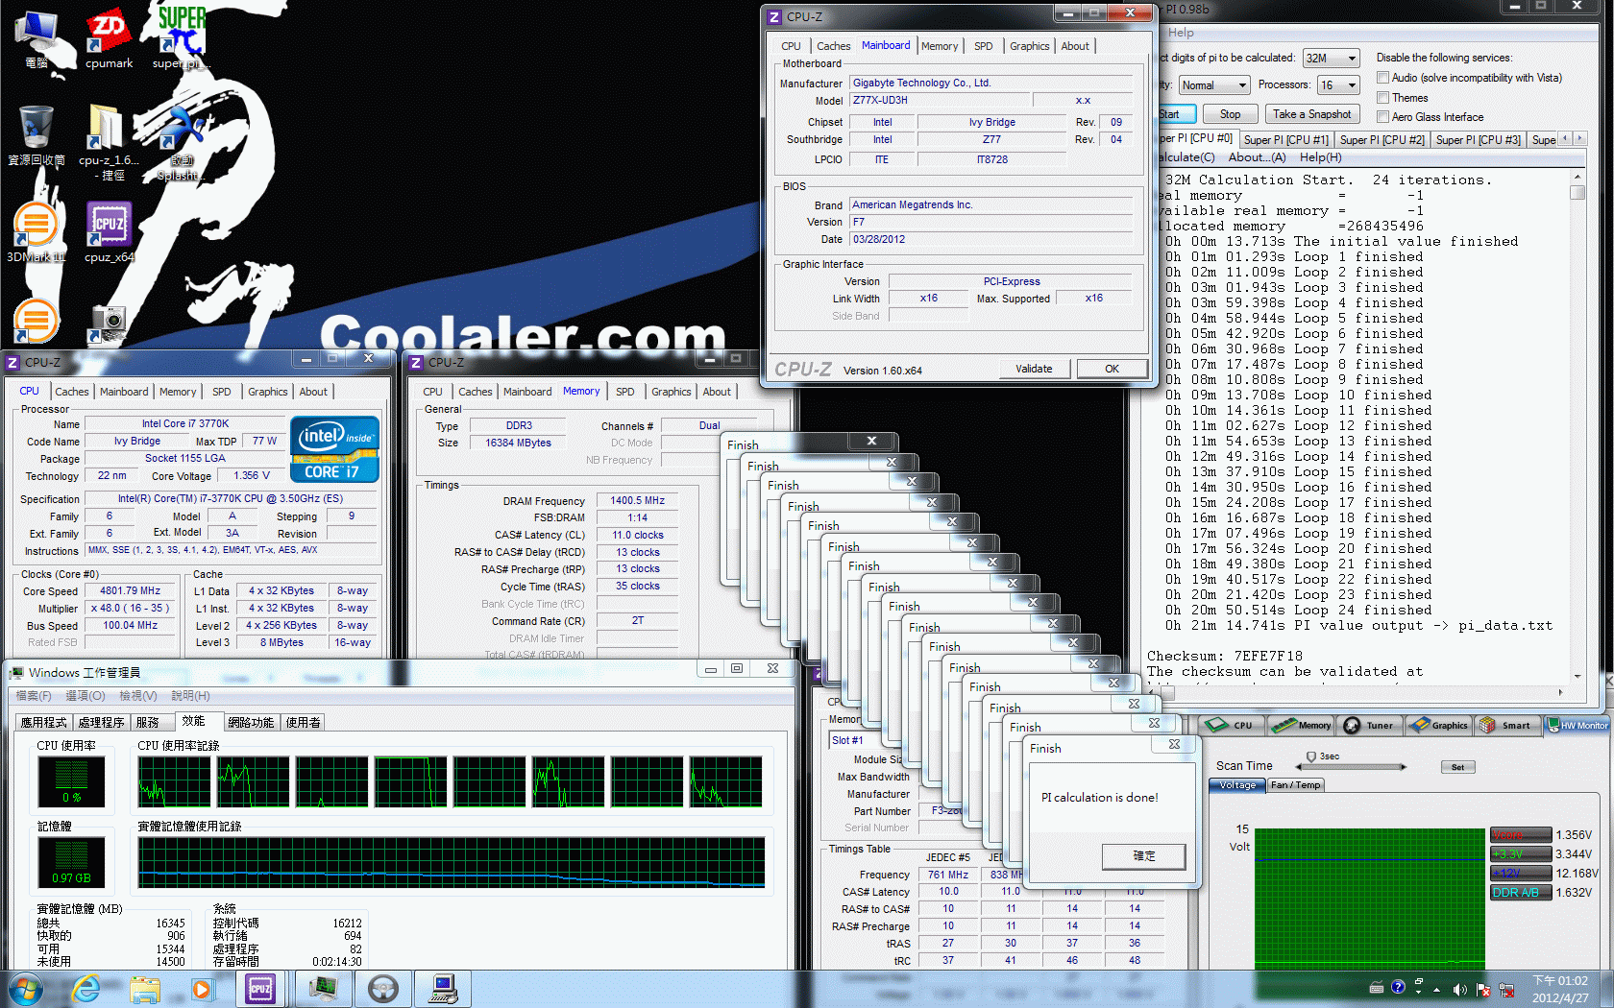This screenshot has height=1008, width=1614.
Task: Switch to steering wheel tuner taskbar button
Action: 383,988
